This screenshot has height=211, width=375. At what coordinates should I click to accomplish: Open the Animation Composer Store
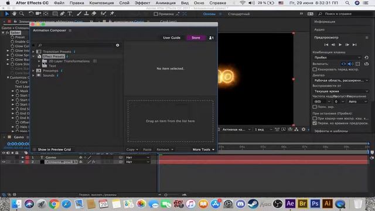click(196, 38)
